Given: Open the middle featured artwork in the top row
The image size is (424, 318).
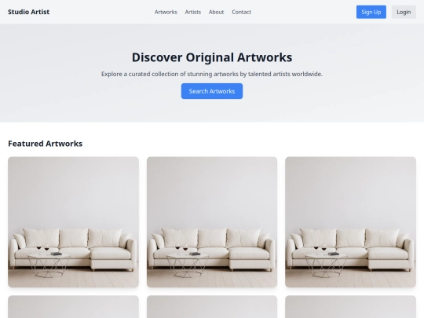Looking at the screenshot, I should pos(212,222).
